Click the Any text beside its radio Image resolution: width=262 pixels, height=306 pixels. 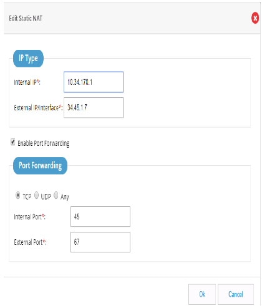[65, 196]
